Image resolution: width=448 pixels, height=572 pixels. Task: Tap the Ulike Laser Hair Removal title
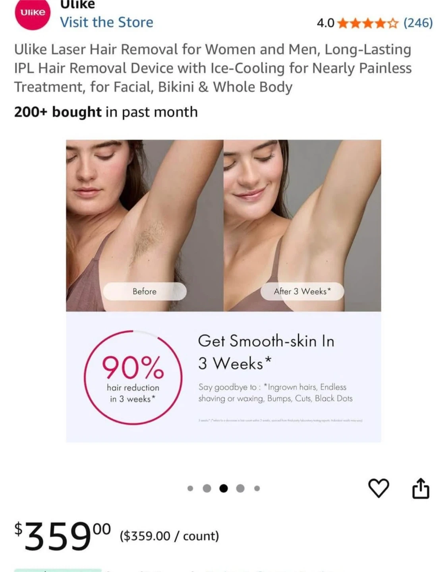pos(213,68)
